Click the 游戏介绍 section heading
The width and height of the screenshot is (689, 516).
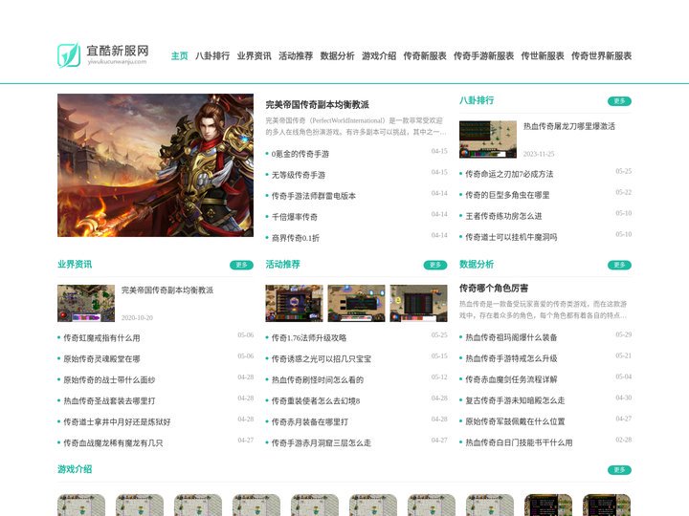pyautogui.click(x=75, y=469)
